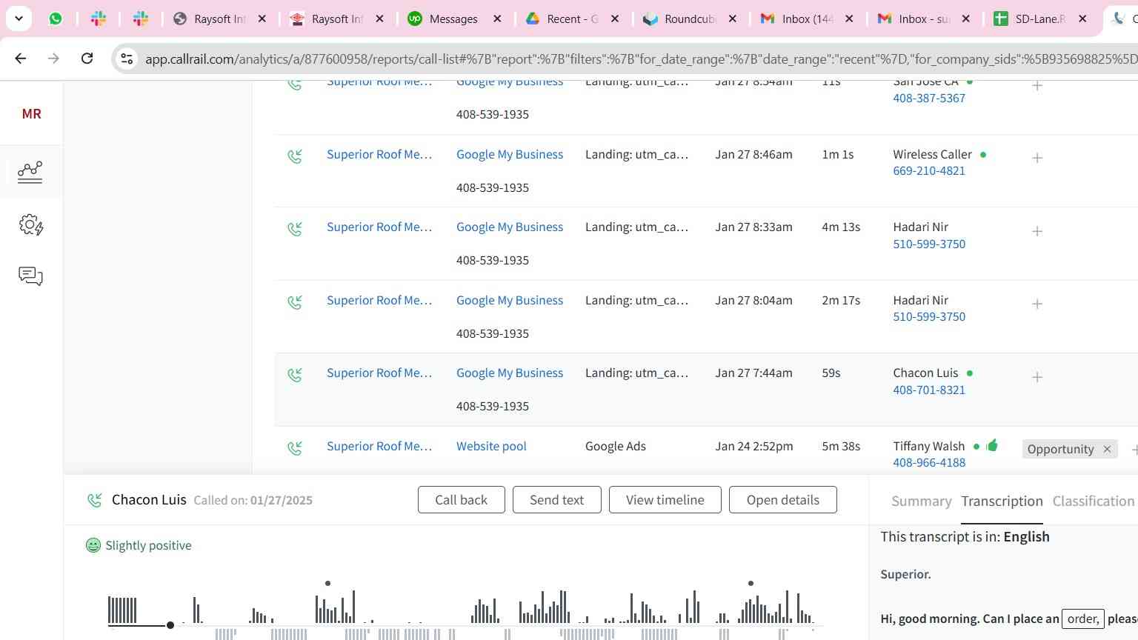Seek to the second waveform marker dot
The height and width of the screenshot is (640, 1138).
(x=751, y=583)
